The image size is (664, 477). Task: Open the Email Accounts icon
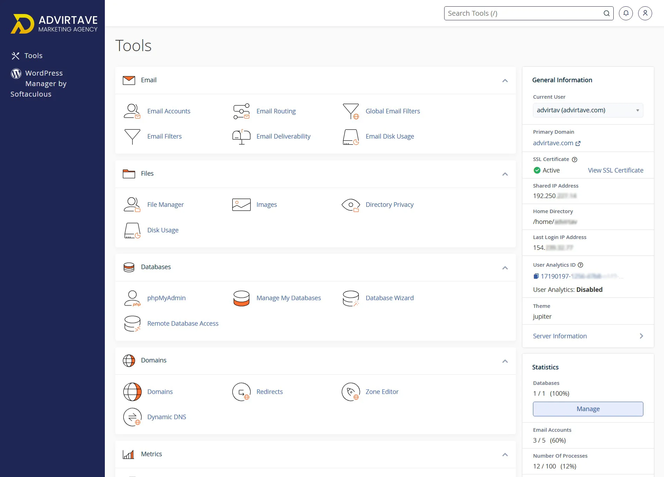[x=132, y=111]
